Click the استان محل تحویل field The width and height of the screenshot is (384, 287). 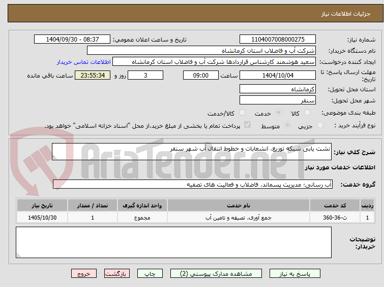(278, 89)
